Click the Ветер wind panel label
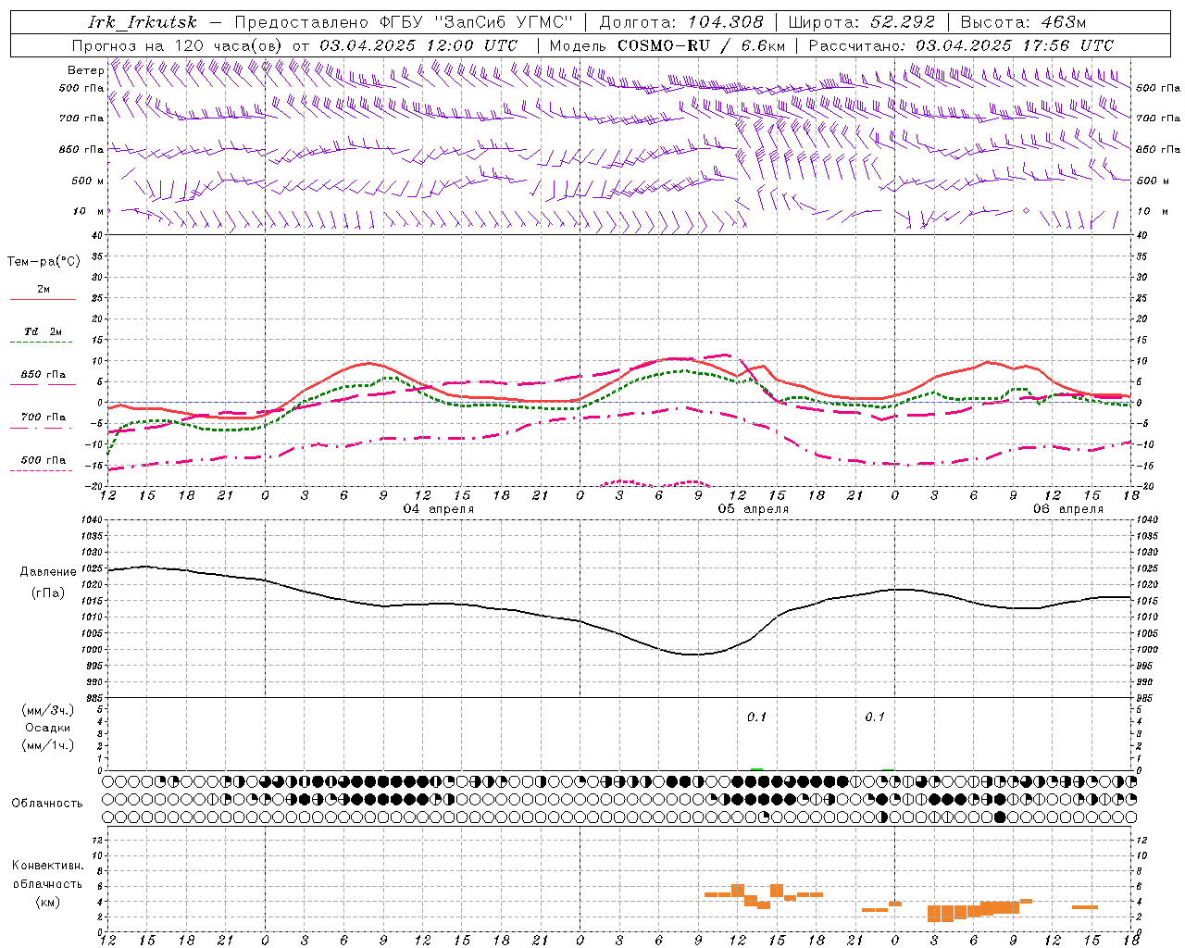 (x=85, y=70)
